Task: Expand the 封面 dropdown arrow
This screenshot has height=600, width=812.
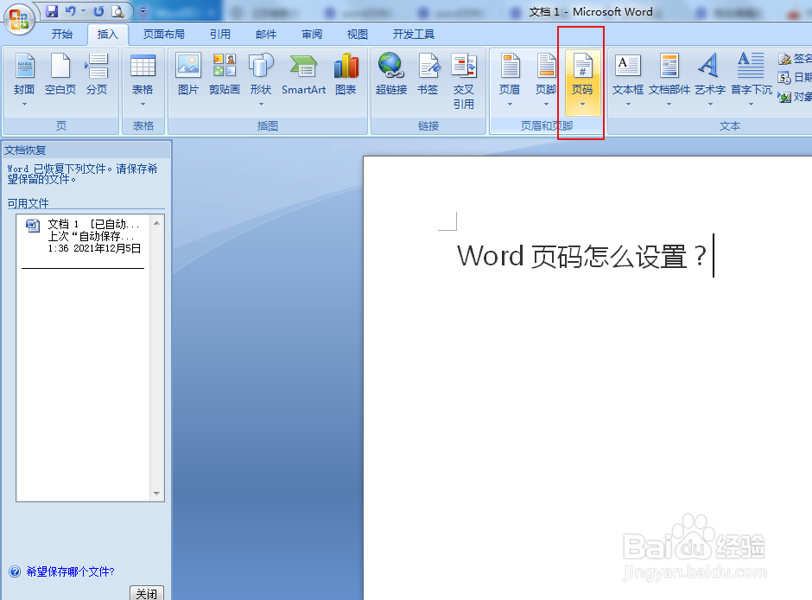Action: coord(24,104)
